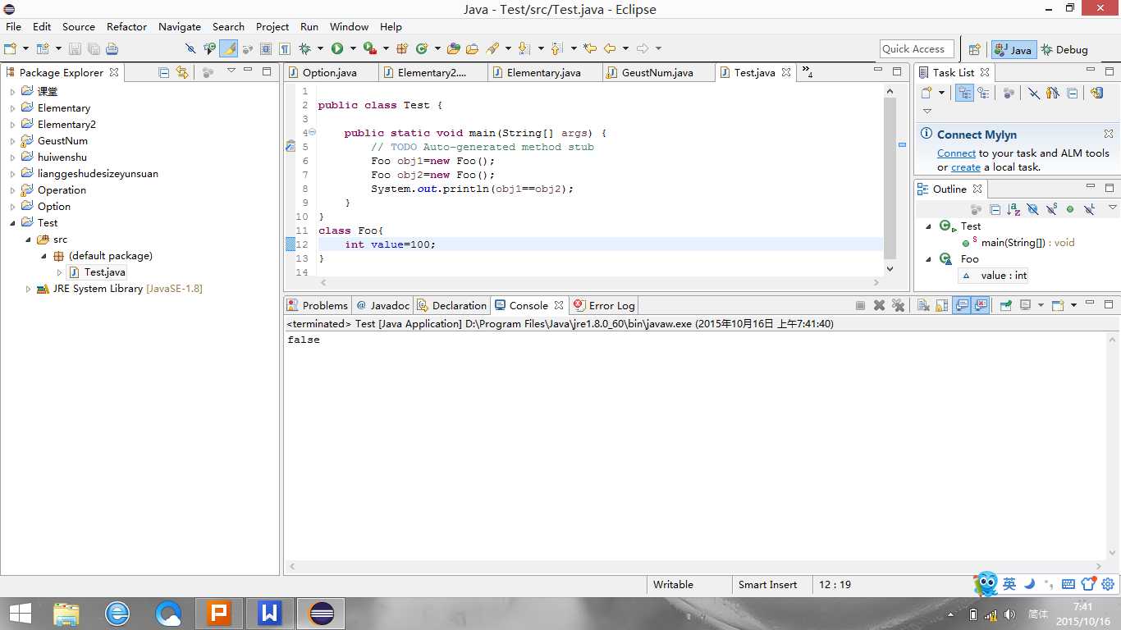Toggle Scheduled view in Task List

pyautogui.click(x=982, y=93)
